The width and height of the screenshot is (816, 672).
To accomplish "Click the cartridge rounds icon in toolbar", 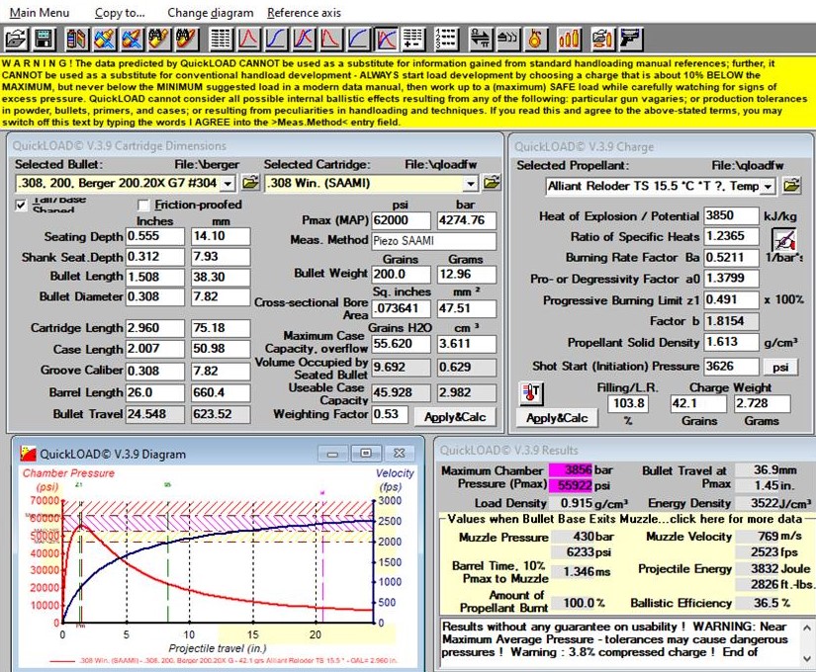I will click(569, 40).
